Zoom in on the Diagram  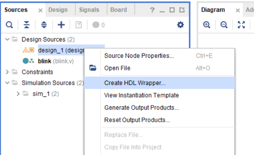(x=207, y=25)
